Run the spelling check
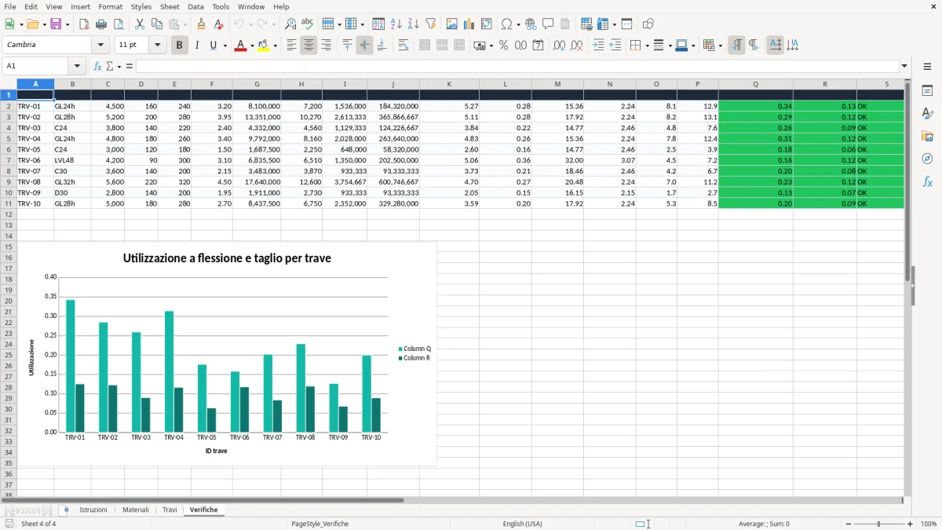The width and height of the screenshot is (942, 530). coord(308,24)
